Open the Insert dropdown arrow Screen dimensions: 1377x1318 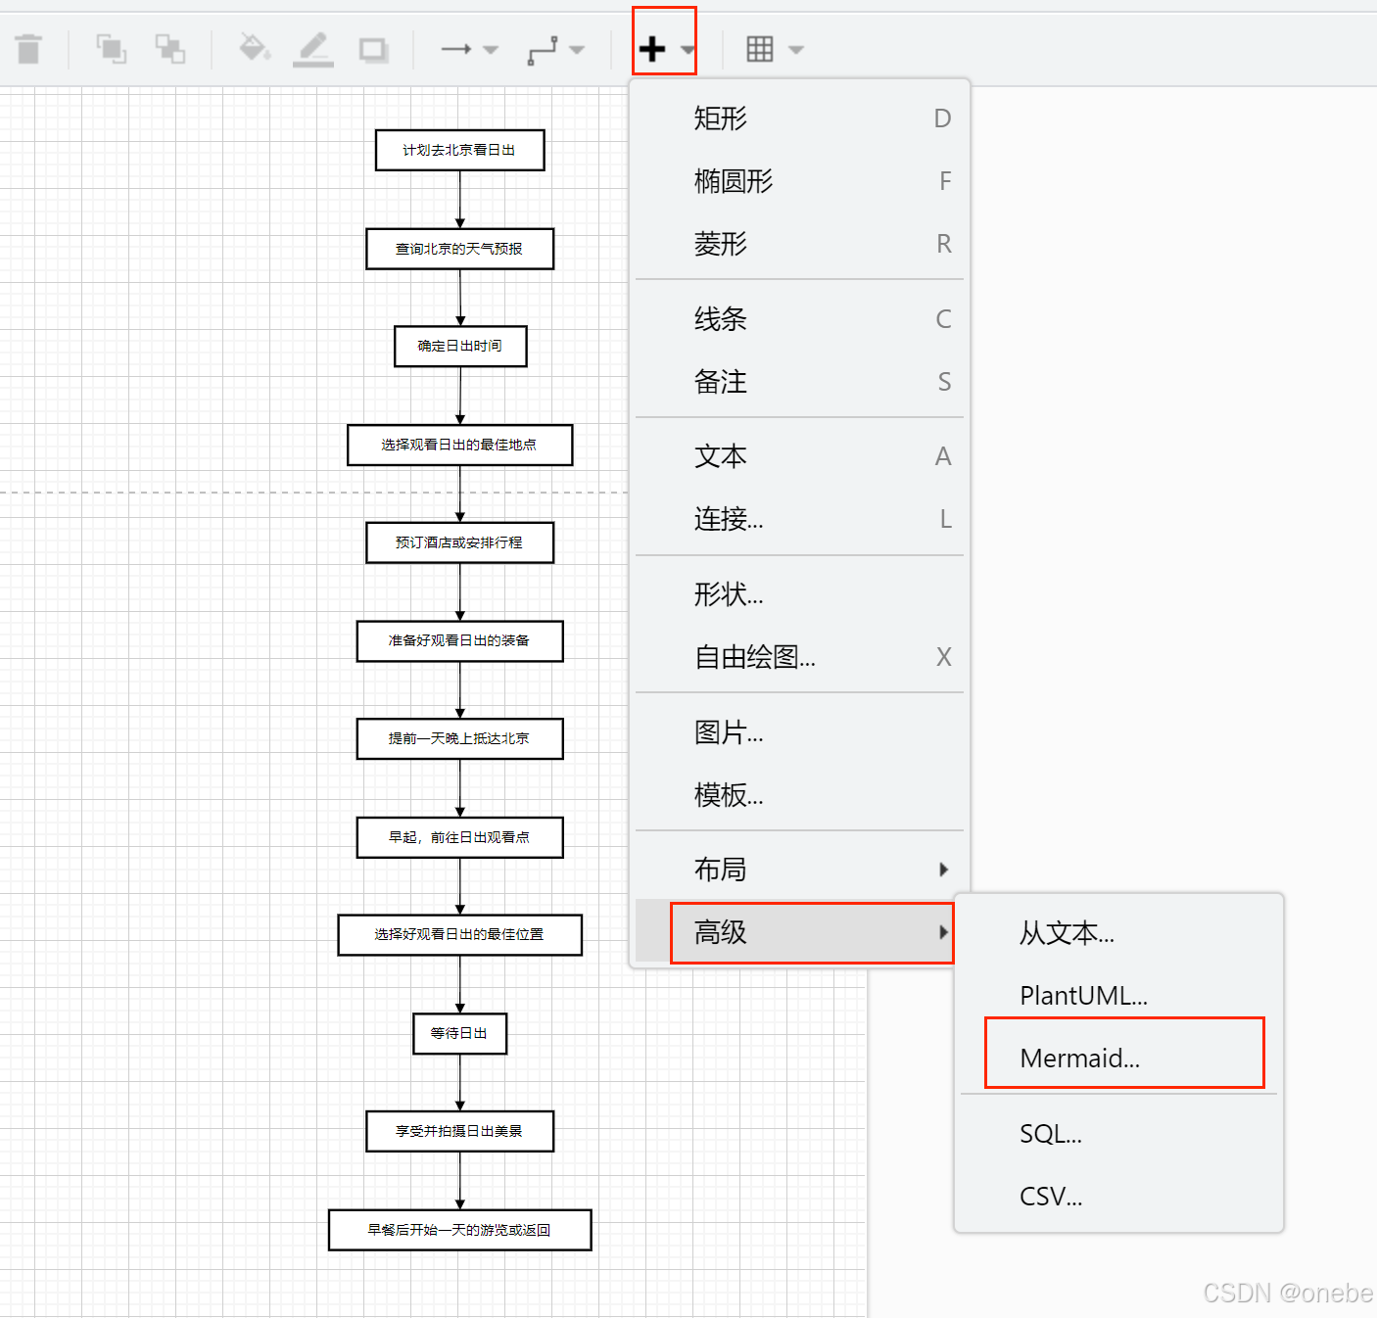pyautogui.click(x=688, y=50)
